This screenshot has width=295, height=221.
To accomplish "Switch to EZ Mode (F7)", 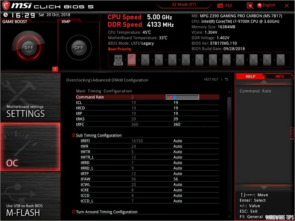I will click(184, 5).
